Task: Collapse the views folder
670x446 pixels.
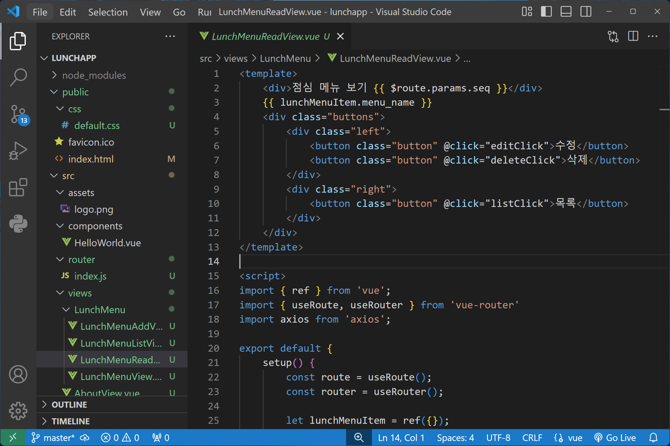Action: tap(112, 293)
